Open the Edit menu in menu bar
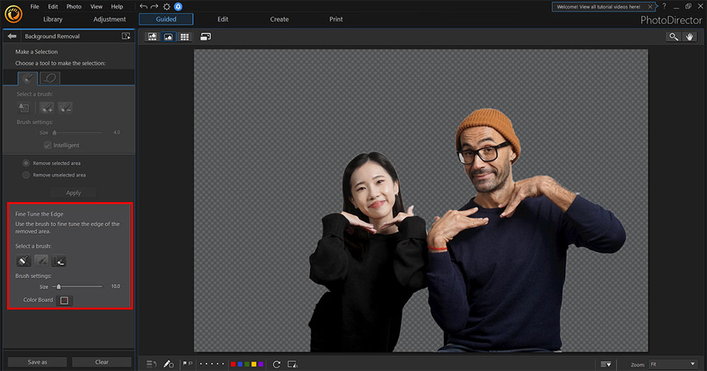 click(x=53, y=6)
